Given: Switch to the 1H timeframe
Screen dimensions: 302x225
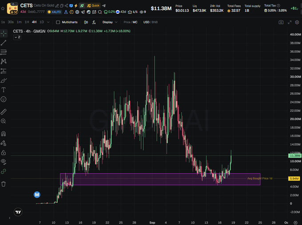Looking at the screenshot, I should (x=27, y=22).
